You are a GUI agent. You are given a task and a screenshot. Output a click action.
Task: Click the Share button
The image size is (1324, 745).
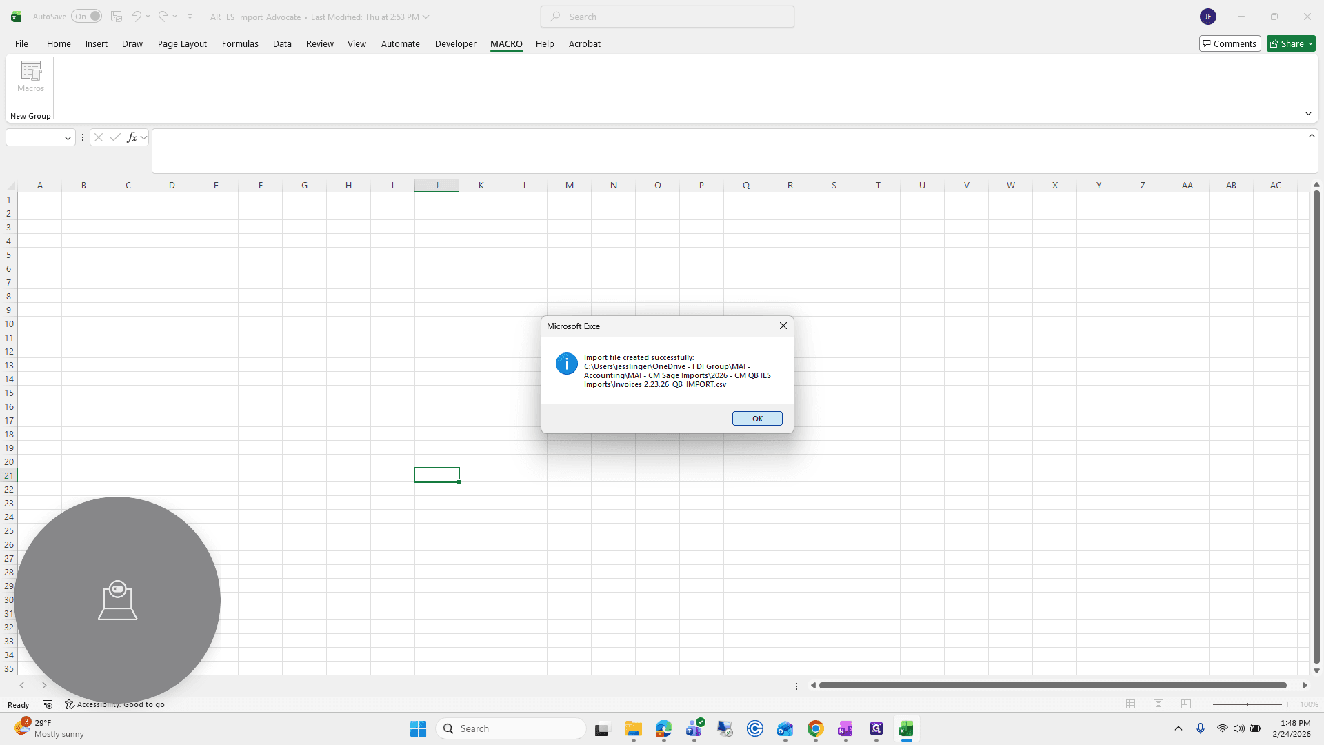point(1291,43)
